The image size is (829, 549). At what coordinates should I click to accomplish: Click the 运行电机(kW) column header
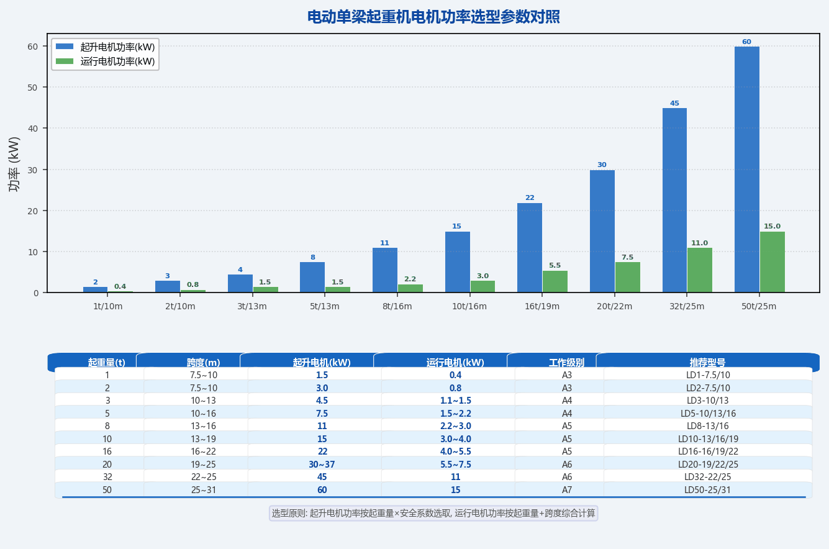click(455, 363)
